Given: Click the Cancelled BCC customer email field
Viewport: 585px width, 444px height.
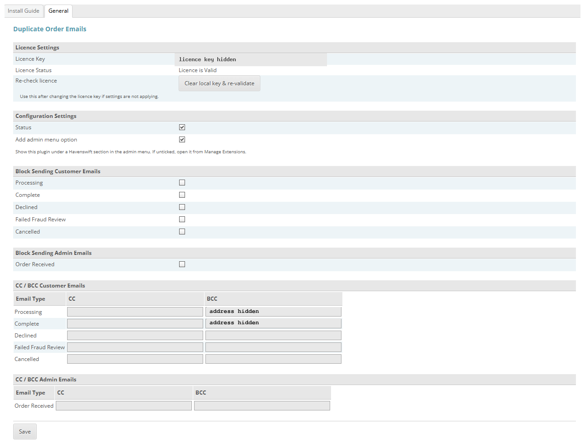Looking at the screenshot, I should (273, 359).
